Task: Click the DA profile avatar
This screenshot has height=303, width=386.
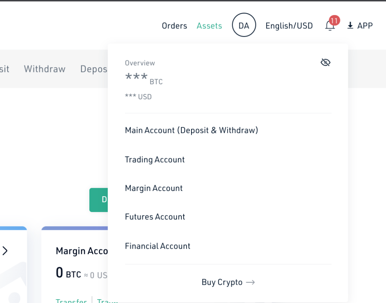Action: click(x=244, y=25)
